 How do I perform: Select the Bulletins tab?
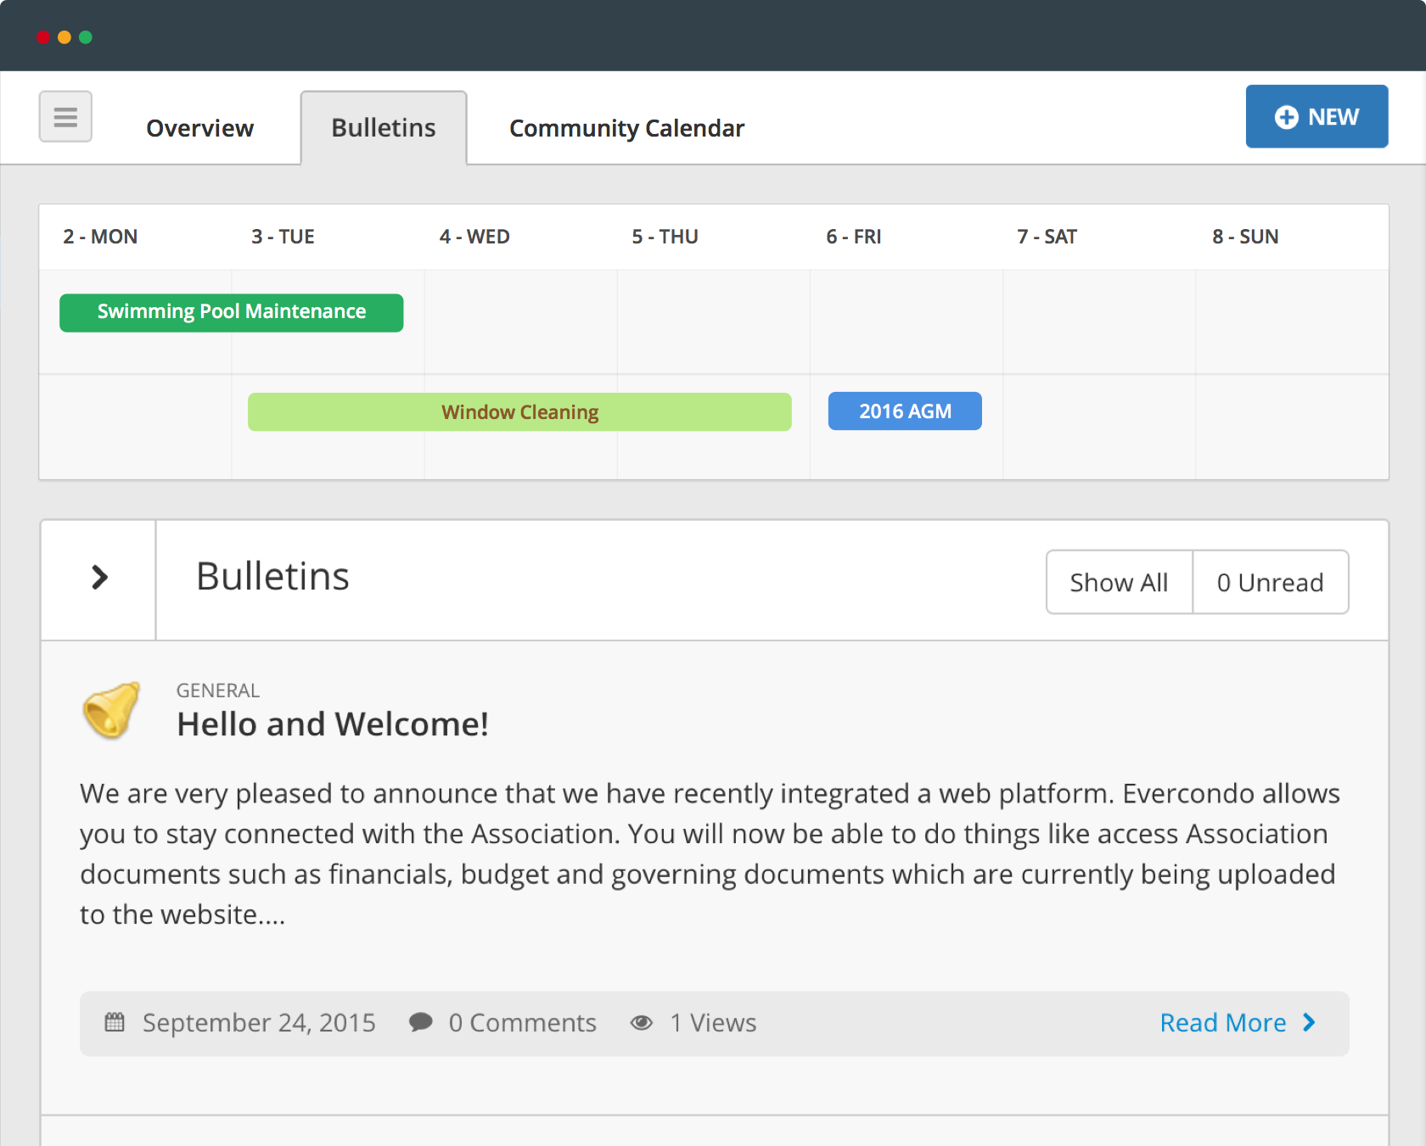tap(384, 127)
